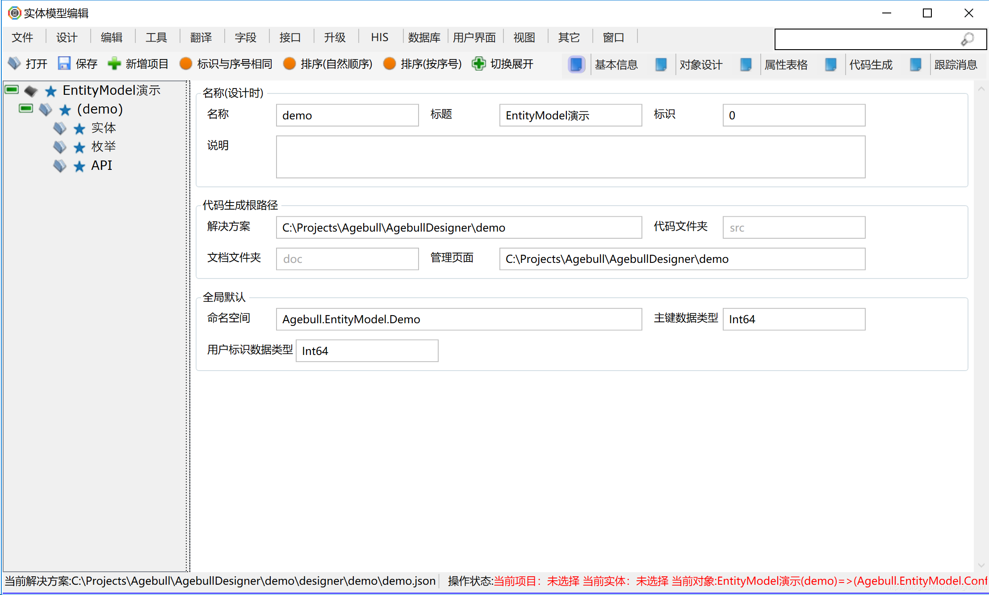Image resolution: width=989 pixels, height=595 pixels.
Task: Click the 代码文件夹 field with src placeholder
Action: point(794,228)
